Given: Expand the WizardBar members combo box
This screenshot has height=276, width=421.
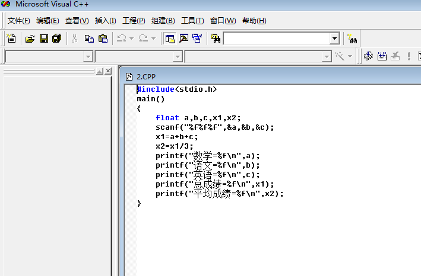Looking at the screenshot, I should (x=327, y=56).
